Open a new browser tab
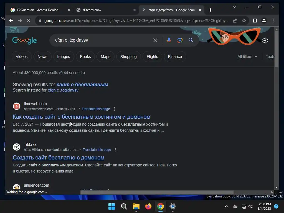 (x=210, y=10)
